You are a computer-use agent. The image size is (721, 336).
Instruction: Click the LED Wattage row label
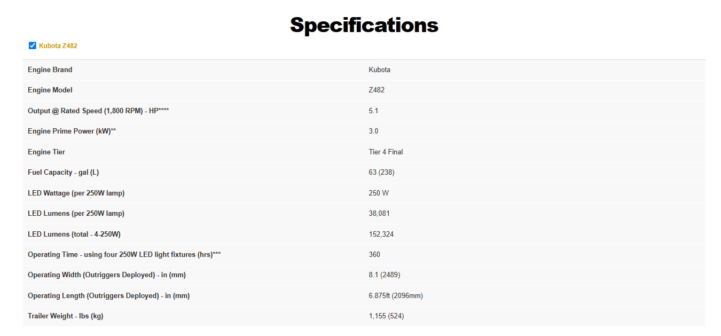click(76, 193)
